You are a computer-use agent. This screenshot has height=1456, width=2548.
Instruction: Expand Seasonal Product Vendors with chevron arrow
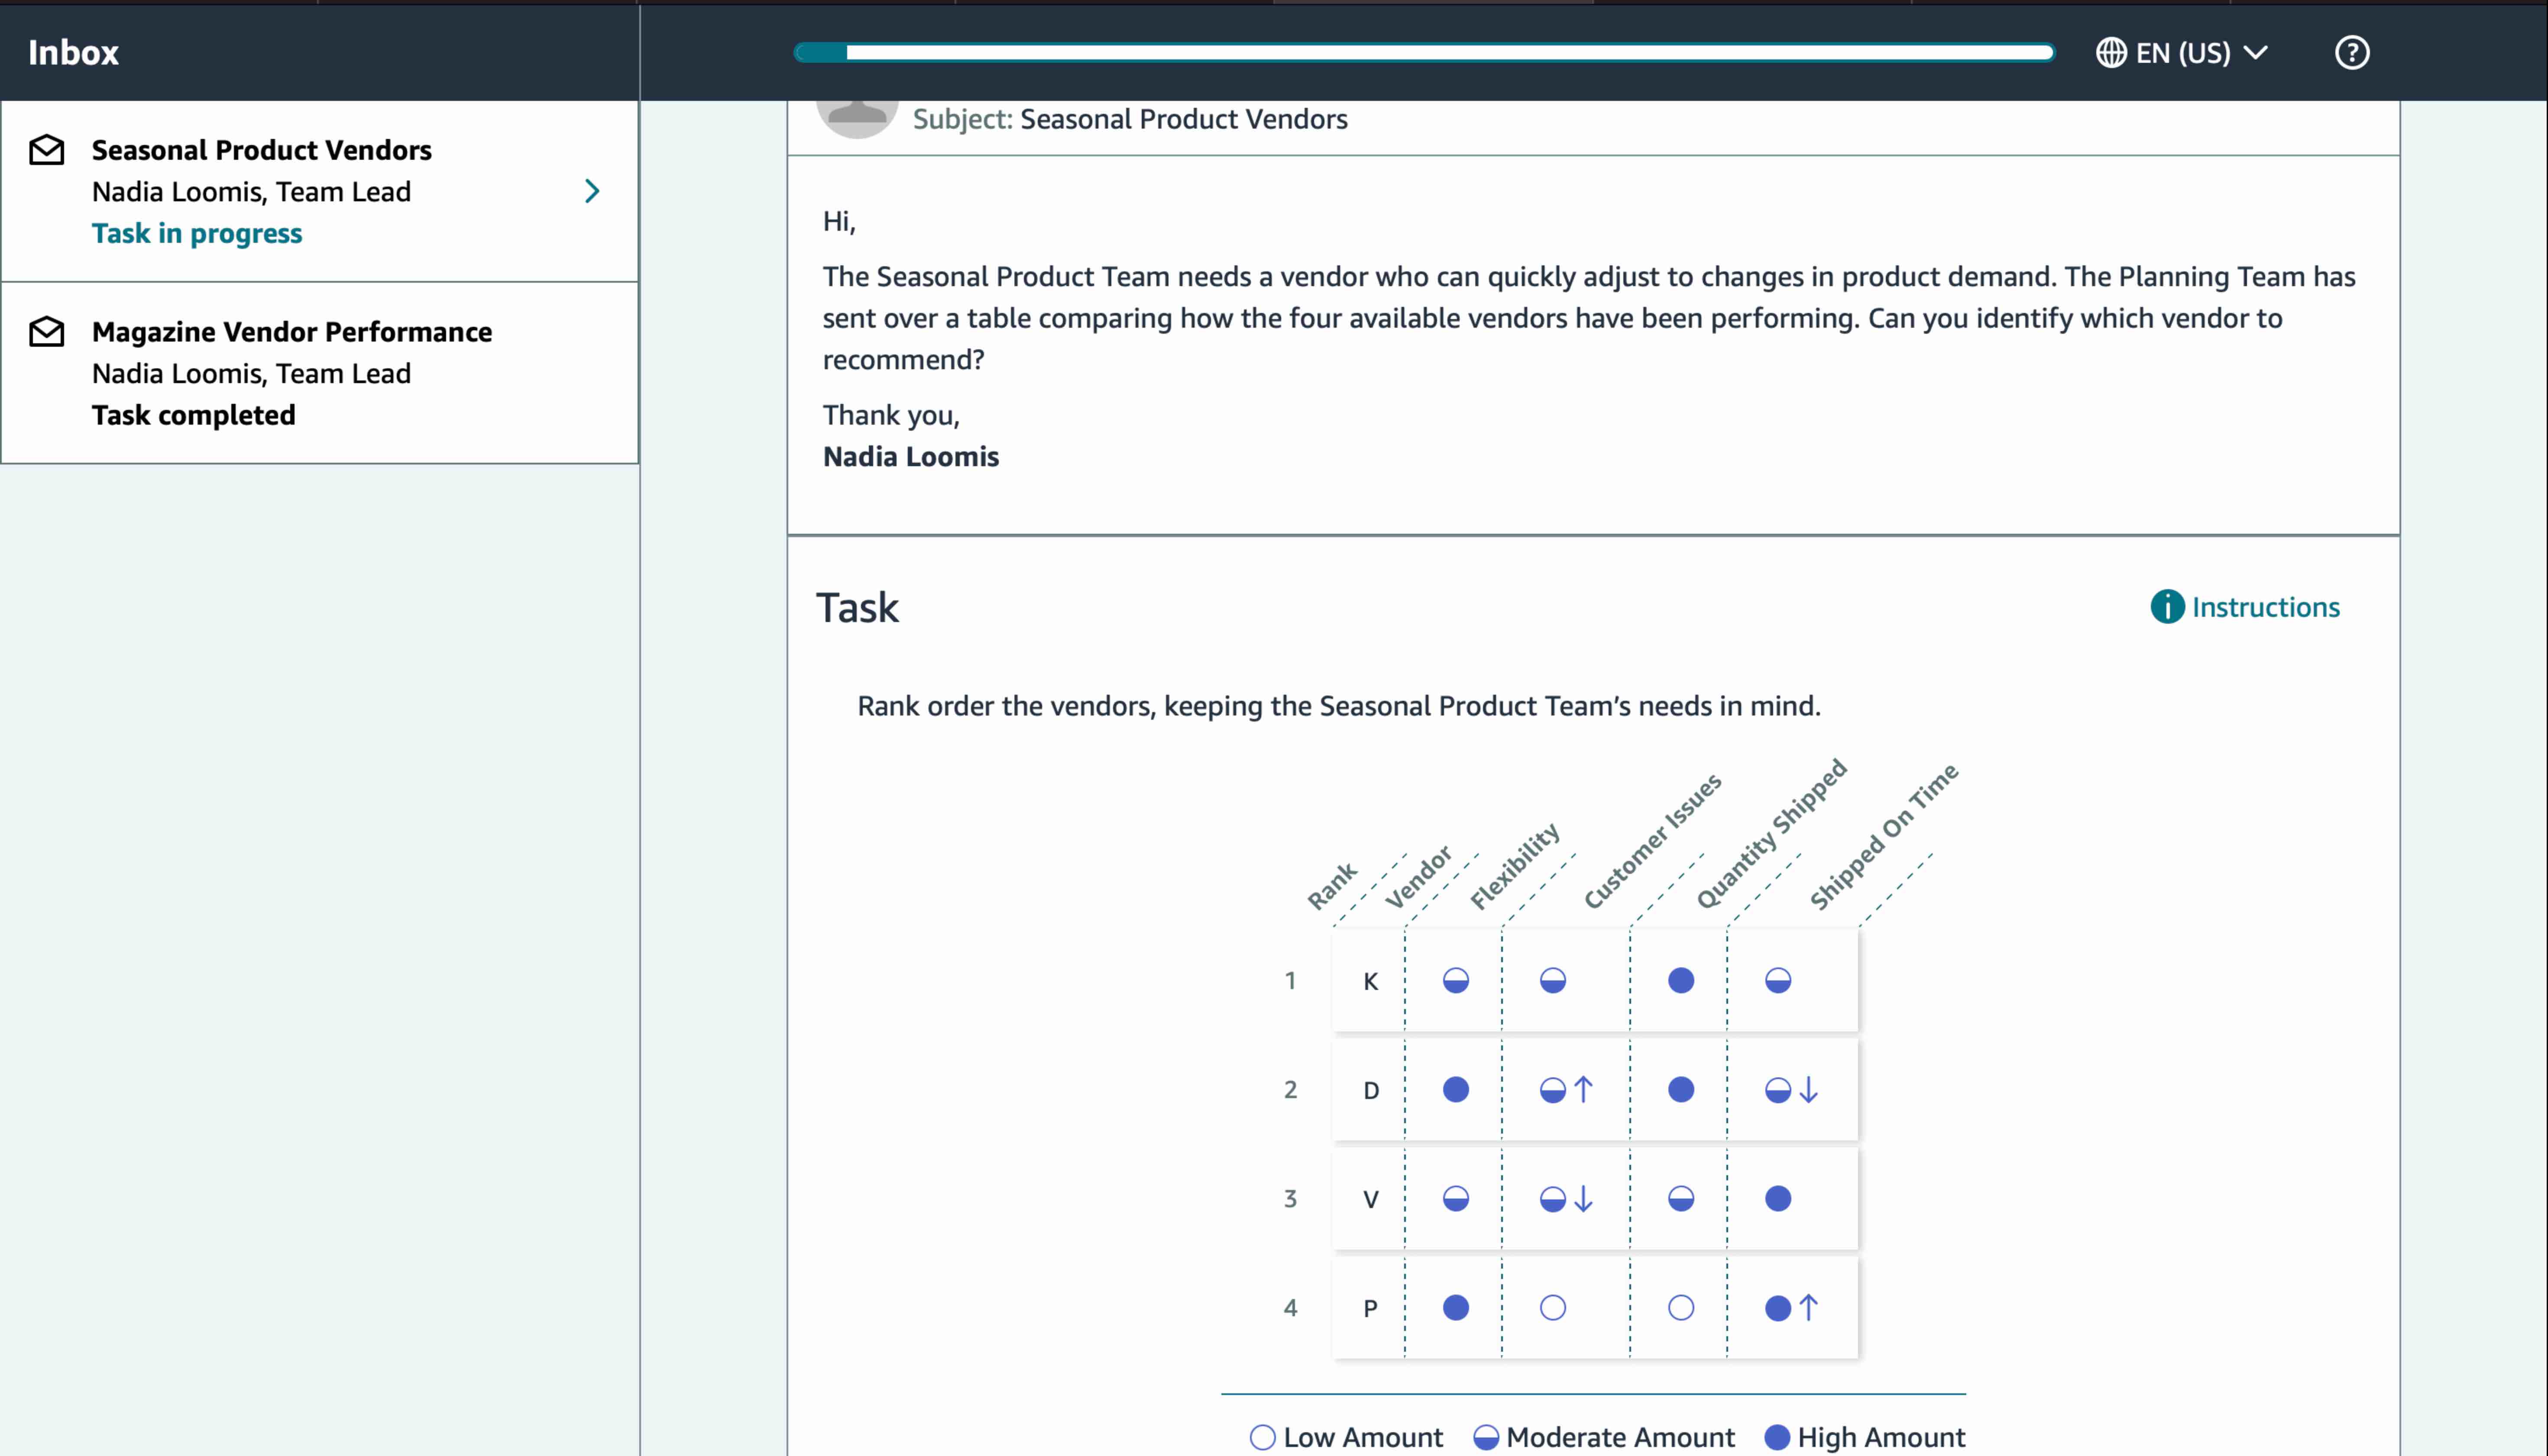tap(592, 191)
